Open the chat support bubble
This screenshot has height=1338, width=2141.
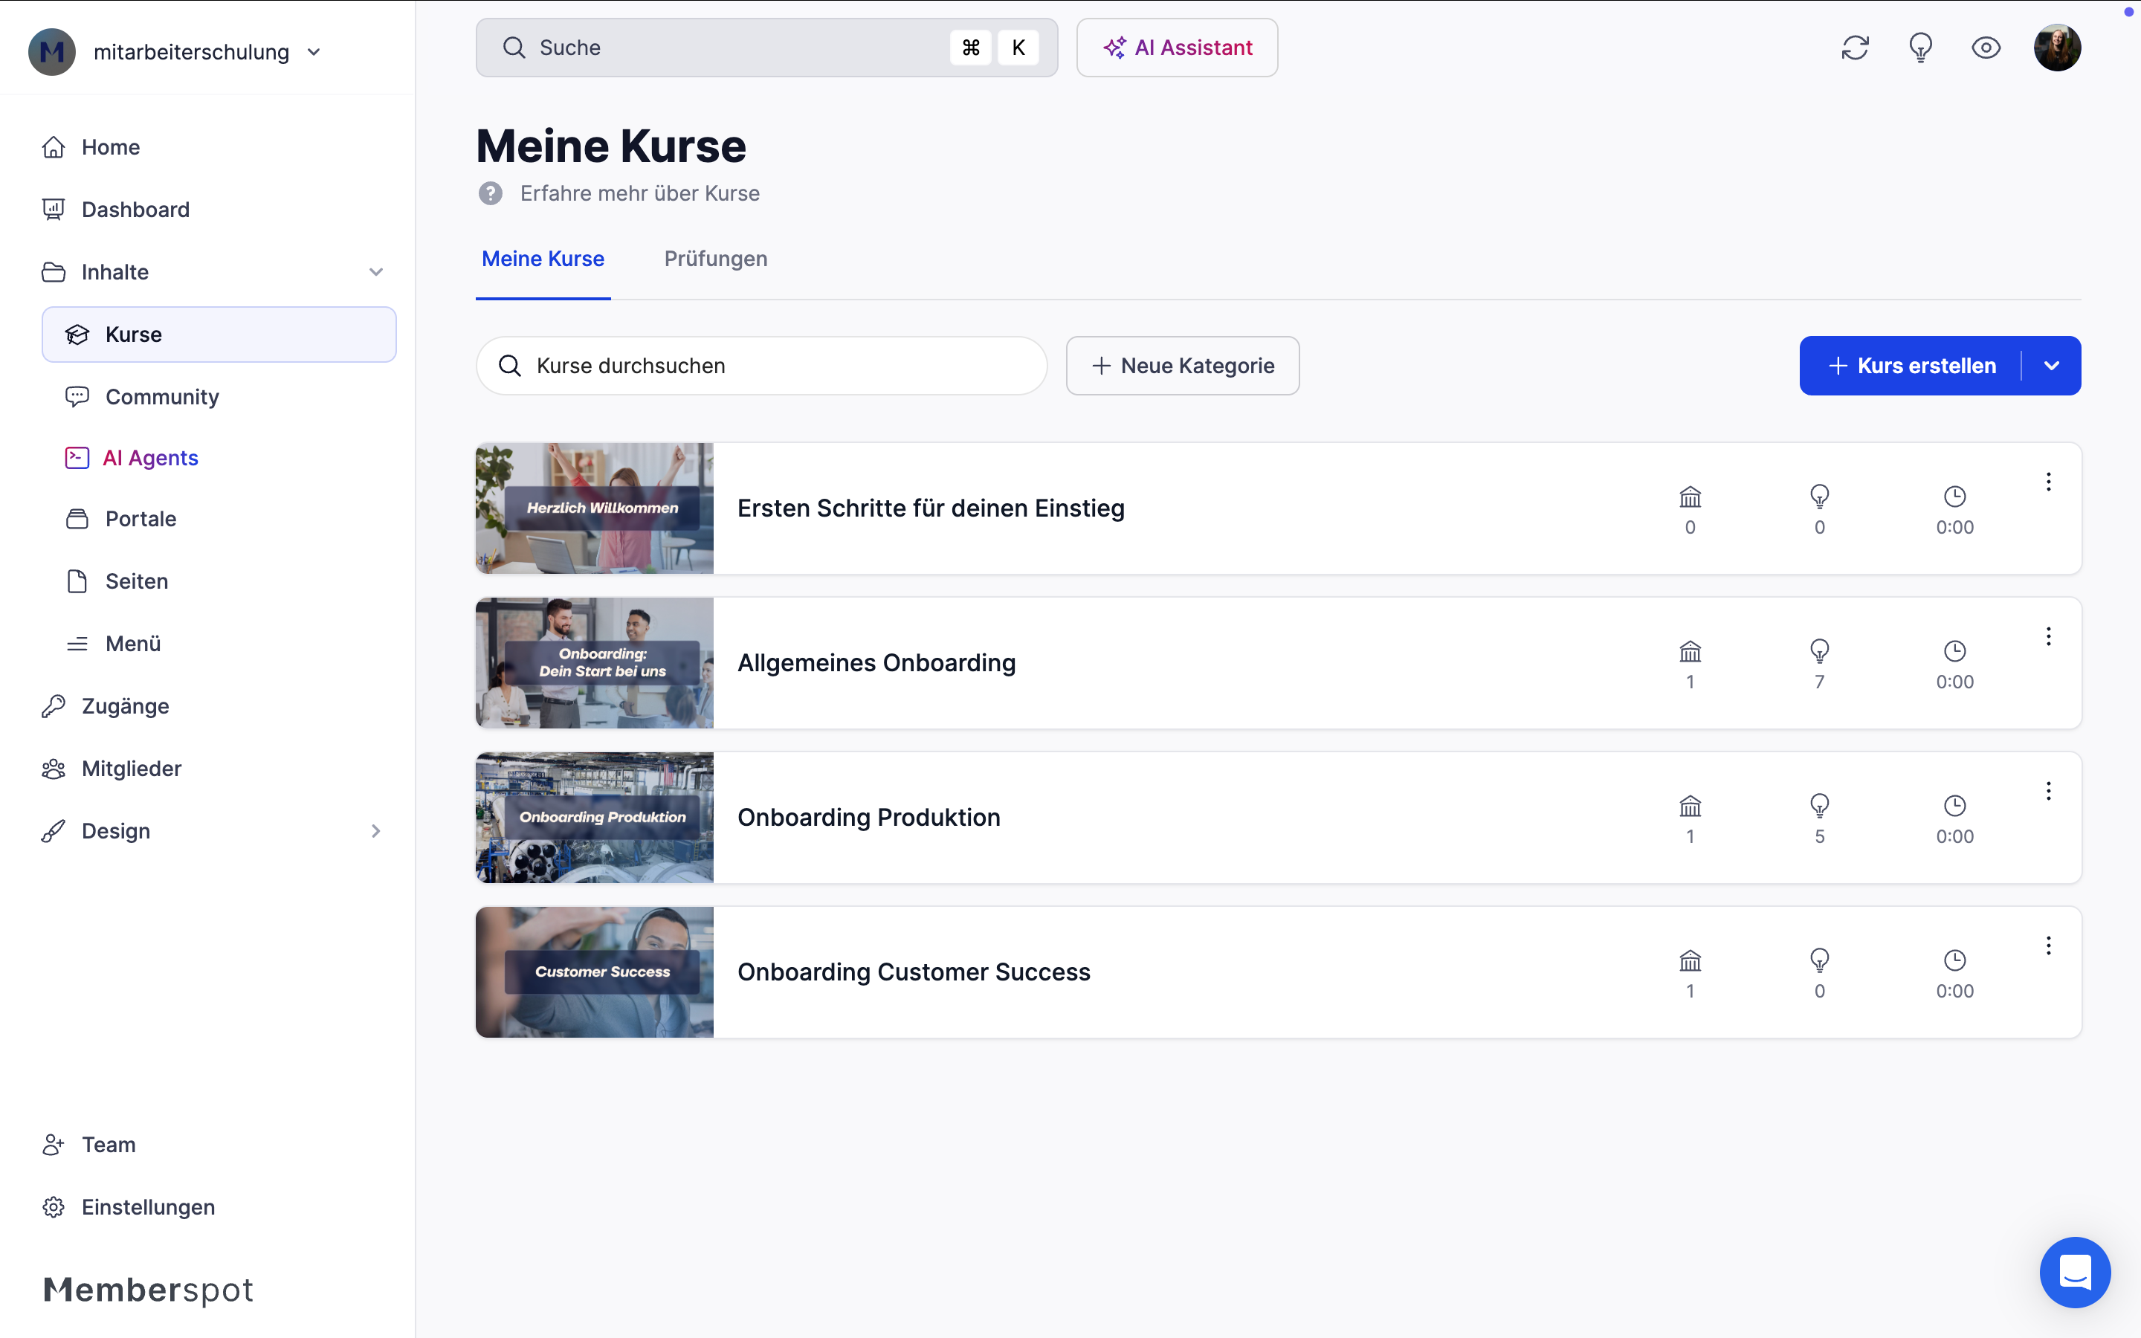pyautogui.click(x=2074, y=1272)
